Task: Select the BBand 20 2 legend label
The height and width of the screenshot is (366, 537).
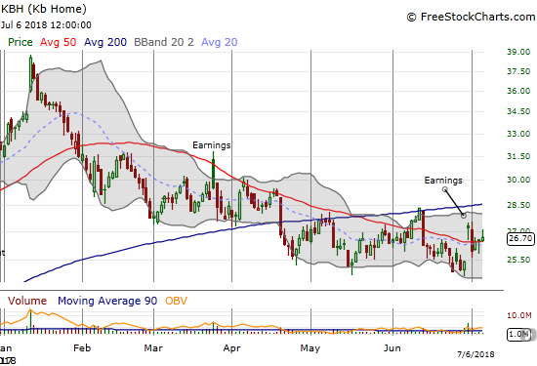Action: tap(164, 42)
